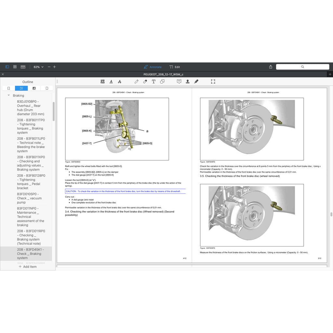
Task: Click the Add Item button
Action: [x=28, y=267]
